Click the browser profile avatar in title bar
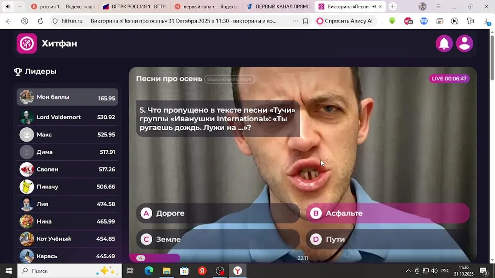Screen dimensions: 495x278 point(423,7)
